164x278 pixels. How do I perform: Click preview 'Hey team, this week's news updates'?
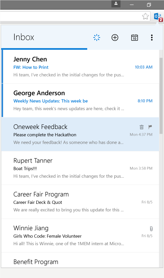pyautogui.click(x=69, y=108)
